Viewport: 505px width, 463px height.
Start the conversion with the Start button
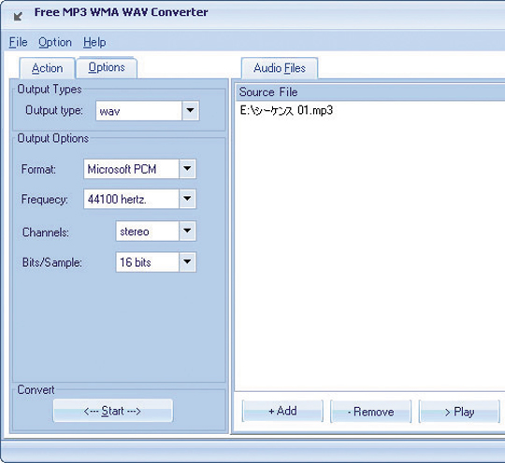pos(113,411)
